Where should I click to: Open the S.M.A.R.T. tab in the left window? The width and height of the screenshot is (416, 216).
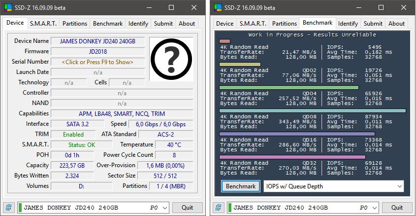pyautogui.click(x=43, y=24)
